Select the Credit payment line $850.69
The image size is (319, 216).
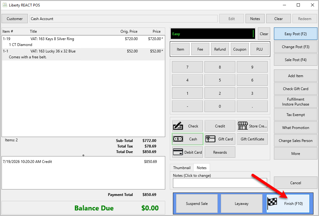(x=83, y=162)
